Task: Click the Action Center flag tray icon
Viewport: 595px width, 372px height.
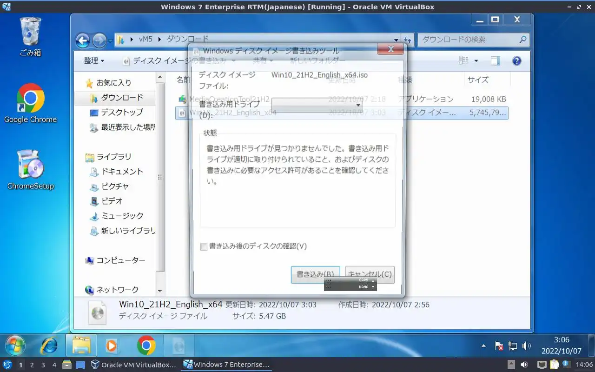Action: [x=499, y=345]
